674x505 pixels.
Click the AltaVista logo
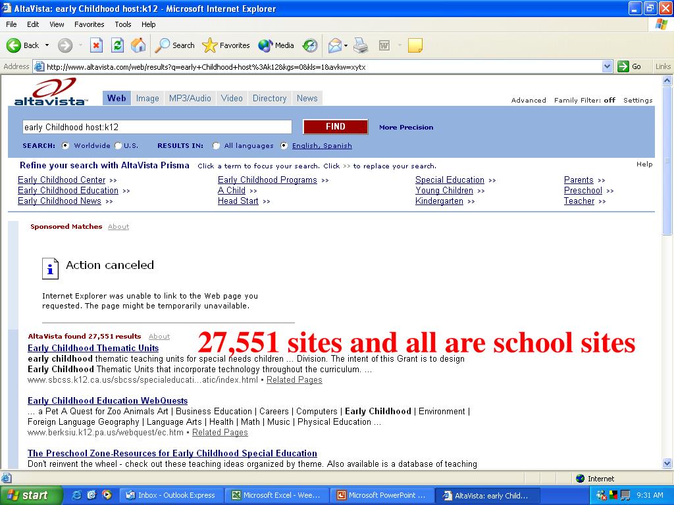(x=51, y=91)
